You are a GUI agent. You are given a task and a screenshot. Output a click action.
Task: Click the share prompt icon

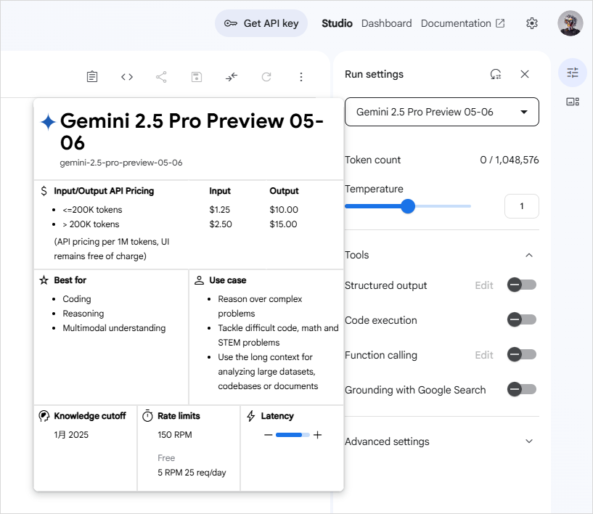pyautogui.click(x=161, y=77)
